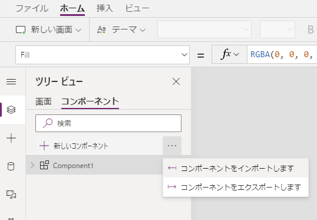Open the insert plus sidebar icon
The width and height of the screenshot is (317, 220).
point(11,138)
